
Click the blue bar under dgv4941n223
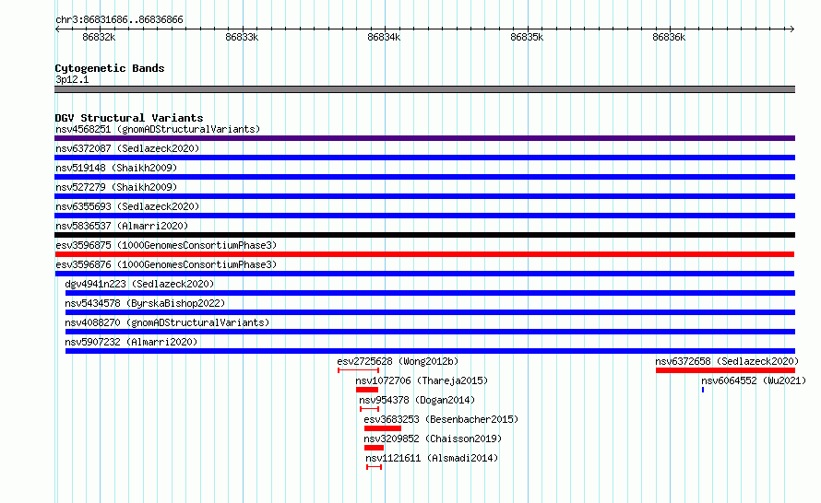[430, 293]
